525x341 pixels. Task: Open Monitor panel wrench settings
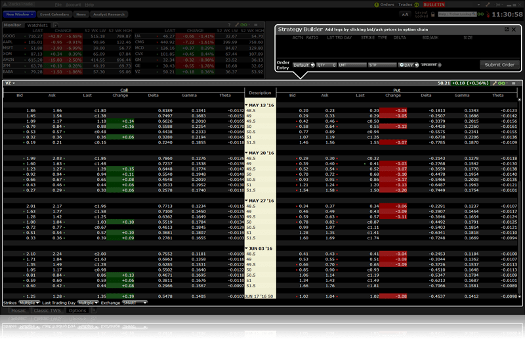[x=237, y=25]
